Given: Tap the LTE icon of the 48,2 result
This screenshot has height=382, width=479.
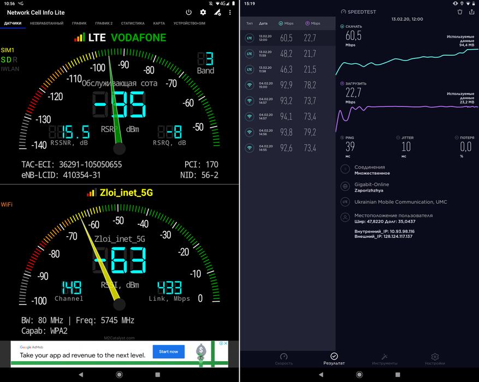Looking at the screenshot, I should click(x=250, y=53).
